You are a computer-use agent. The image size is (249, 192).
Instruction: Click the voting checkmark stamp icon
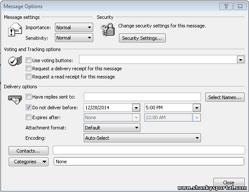click(x=15, y=61)
